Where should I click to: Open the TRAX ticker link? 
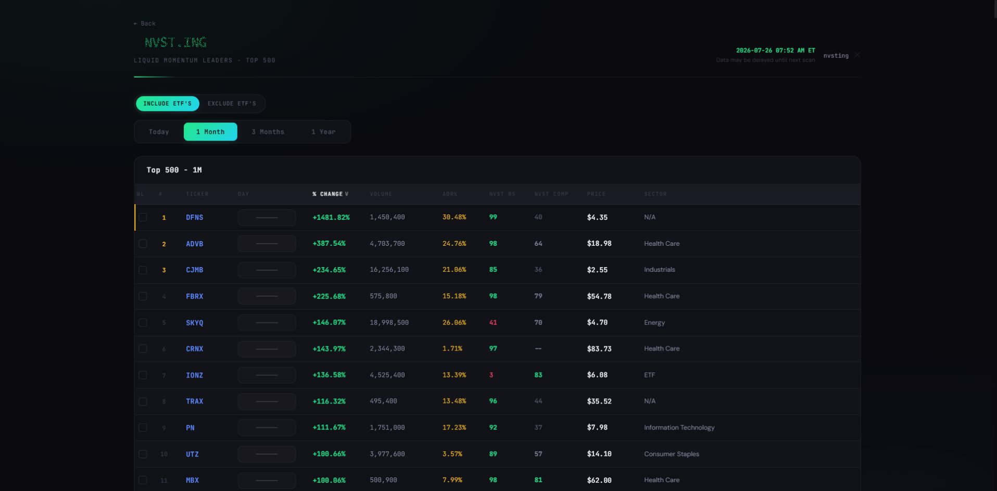coord(194,401)
